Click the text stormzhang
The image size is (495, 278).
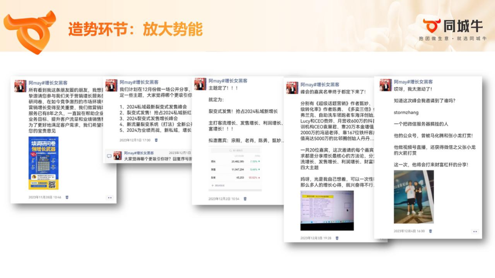coord(406,112)
